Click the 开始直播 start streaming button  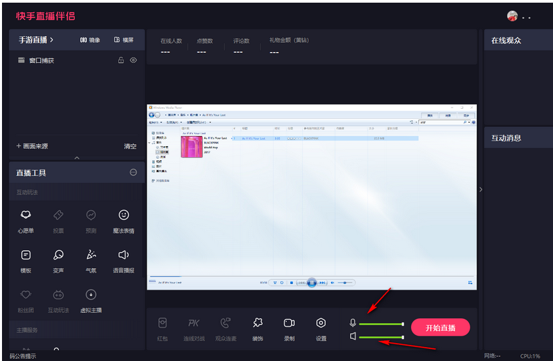point(440,328)
